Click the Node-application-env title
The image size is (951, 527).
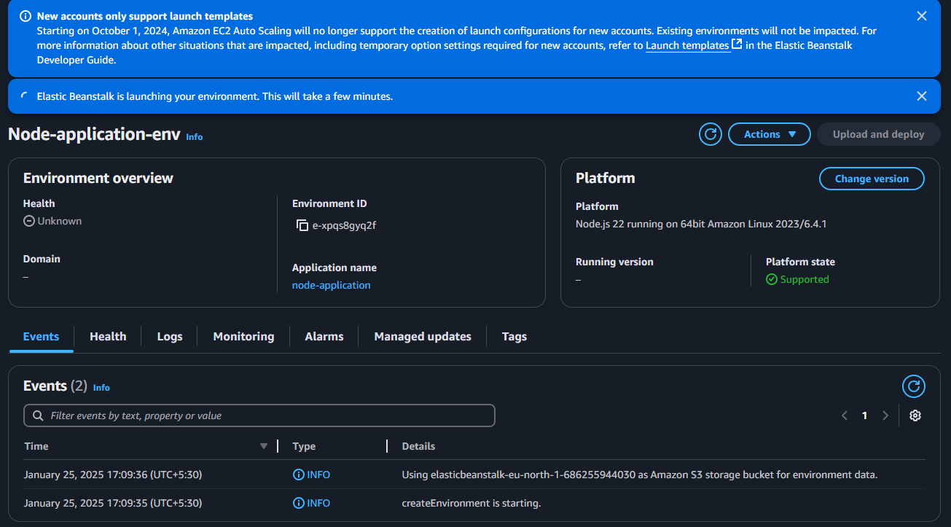94,134
